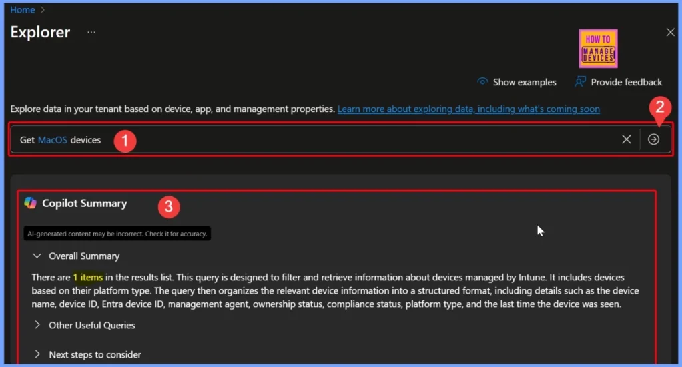Open the Home breadcrumb link
The width and height of the screenshot is (682, 367).
(x=22, y=9)
